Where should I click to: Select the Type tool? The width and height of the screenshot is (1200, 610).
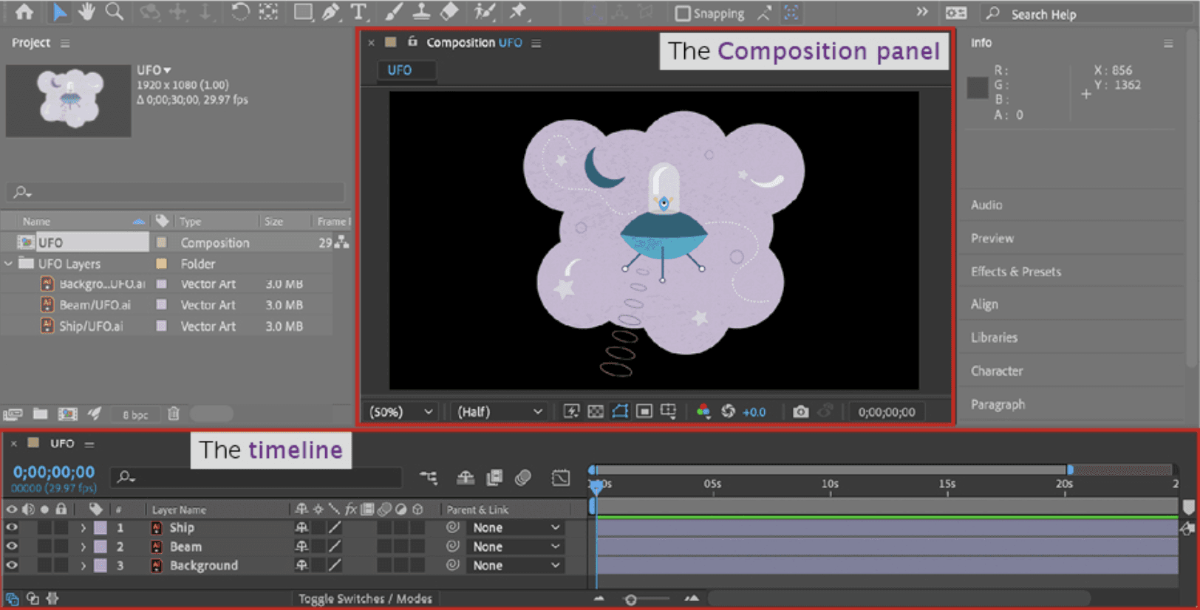coord(358,12)
